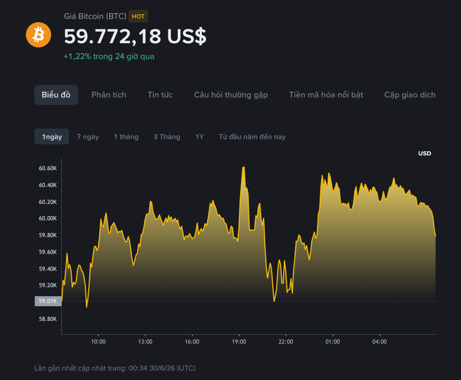Open the Tin tức tab
This screenshot has width=461, height=380.
point(160,95)
